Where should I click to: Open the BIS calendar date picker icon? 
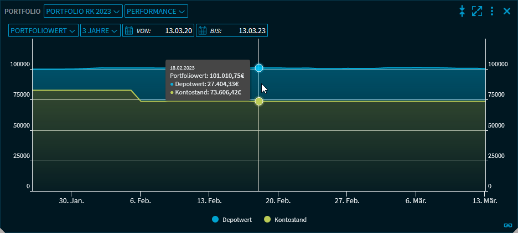tap(203, 30)
